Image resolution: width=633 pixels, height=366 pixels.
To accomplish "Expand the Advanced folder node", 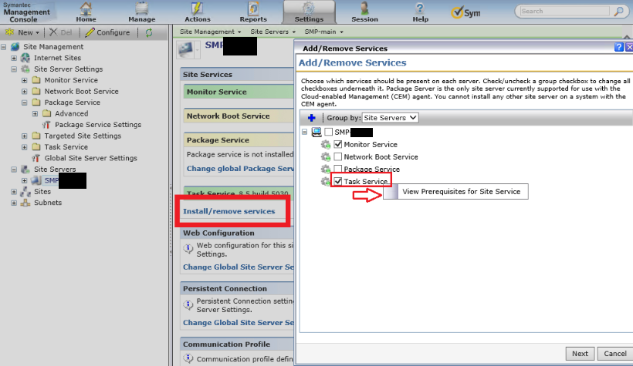I will 35,114.
